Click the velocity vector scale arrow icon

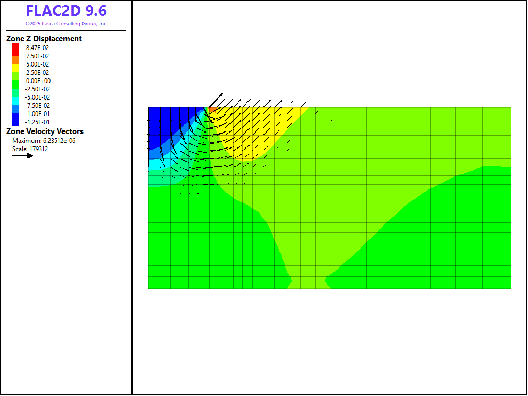coord(22,155)
